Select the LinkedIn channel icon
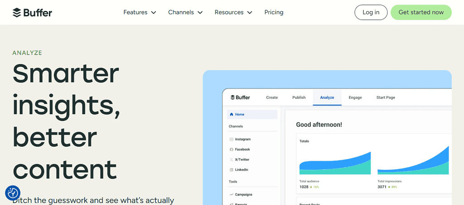Viewport: 464px width, 205px height. tap(232, 170)
